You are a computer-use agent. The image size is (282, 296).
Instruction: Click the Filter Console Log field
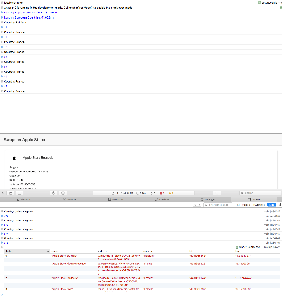coord(218,205)
